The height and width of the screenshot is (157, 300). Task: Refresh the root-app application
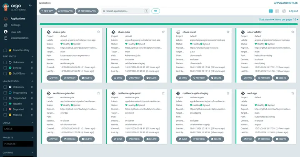[264, 139]
